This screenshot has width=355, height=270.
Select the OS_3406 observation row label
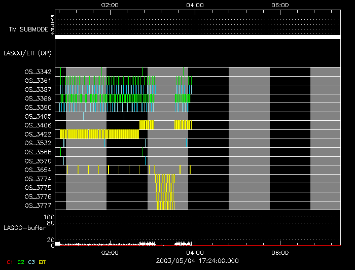[38, 125]
